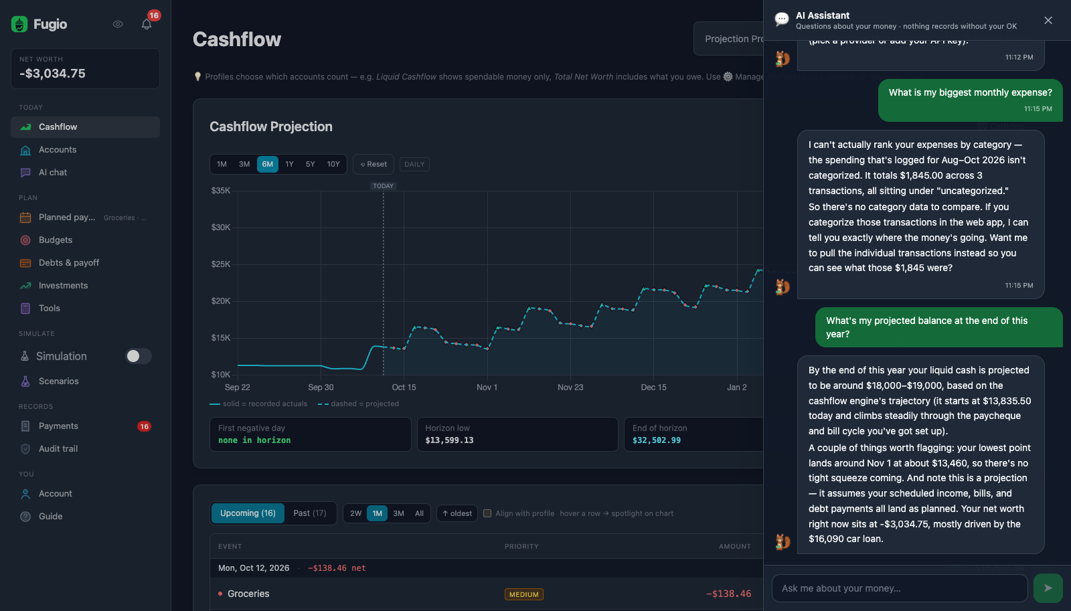Toggle the DAILY granularity button
This screenshot has height=611, width=1071.
(x=414, y=164)
